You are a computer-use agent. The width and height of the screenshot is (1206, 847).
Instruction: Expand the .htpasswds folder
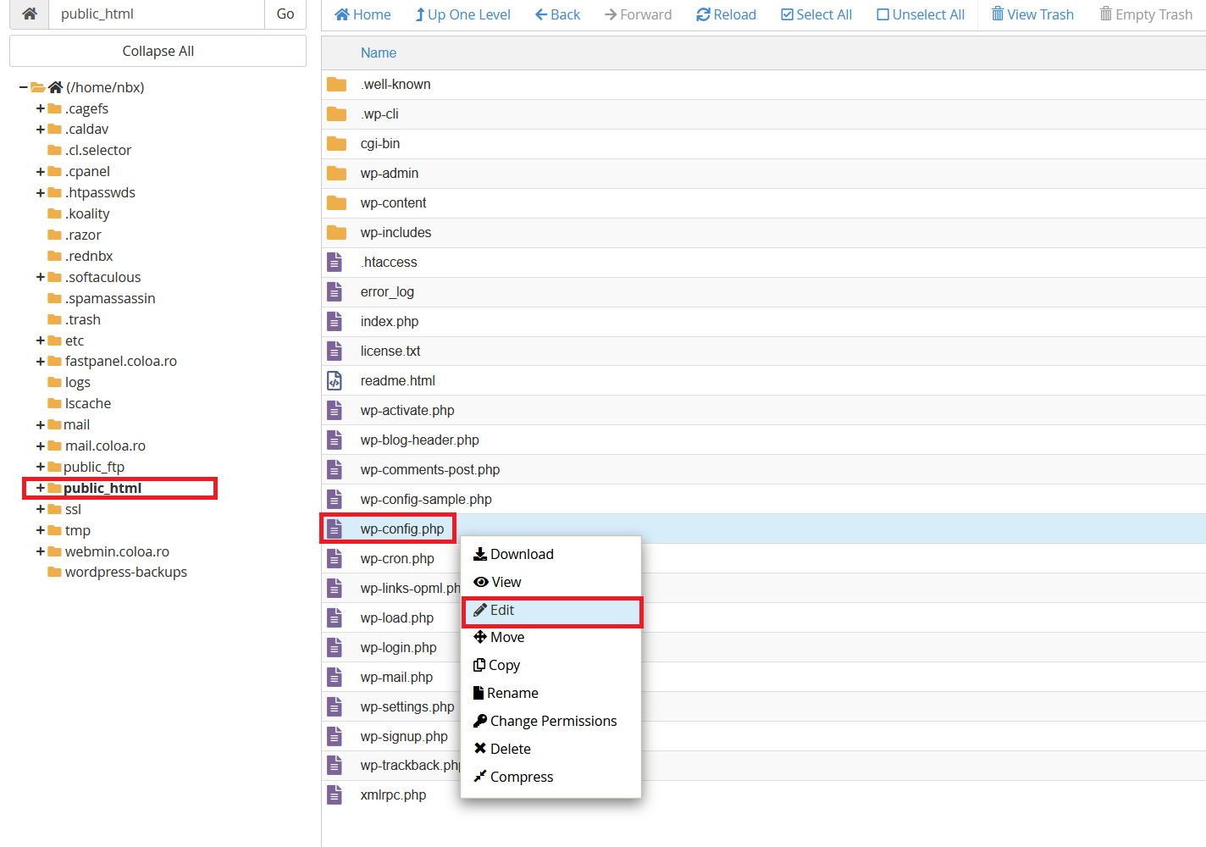41,193
